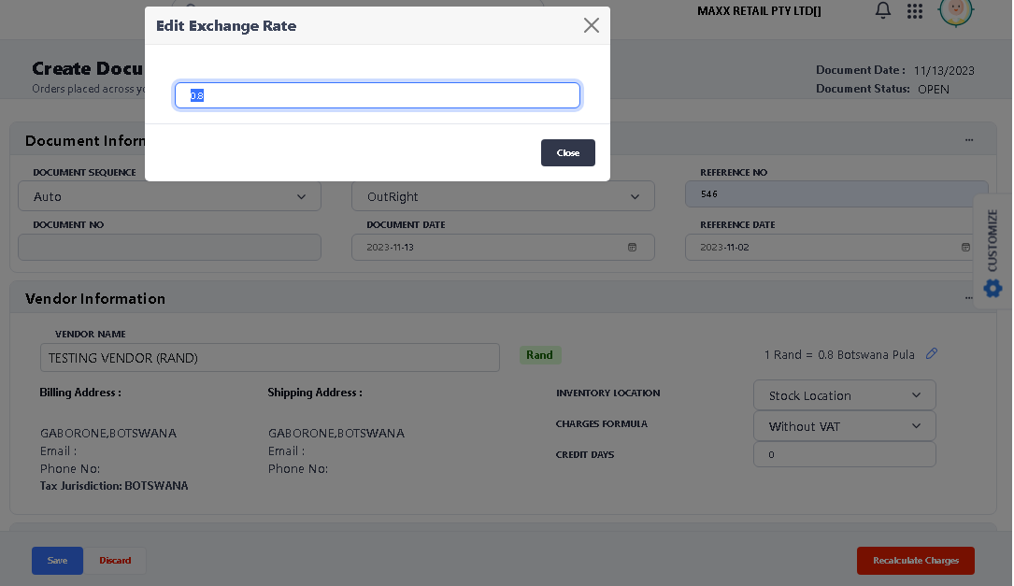Expand the OutRight dropdown
This screenshot has height=586, width=1014.
(x=503, y=196)
